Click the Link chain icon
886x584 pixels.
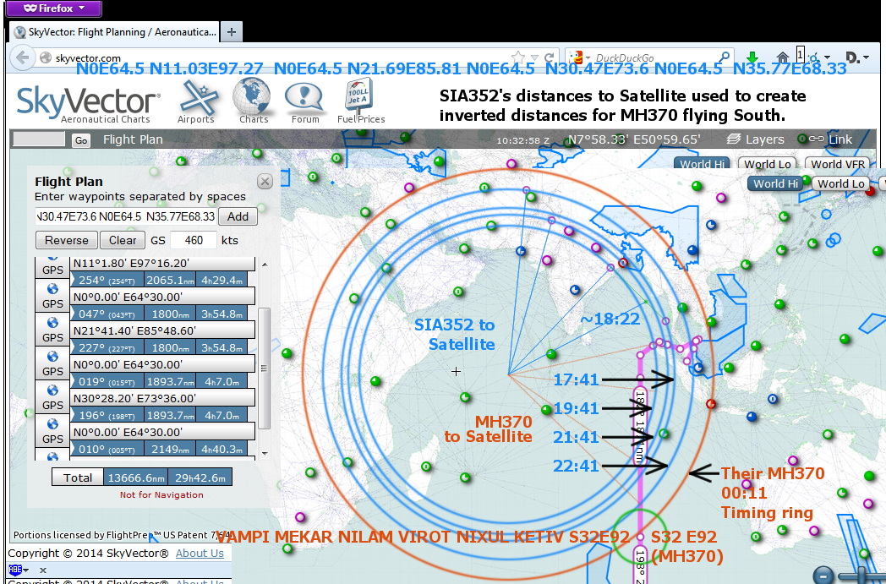[817, 139]
